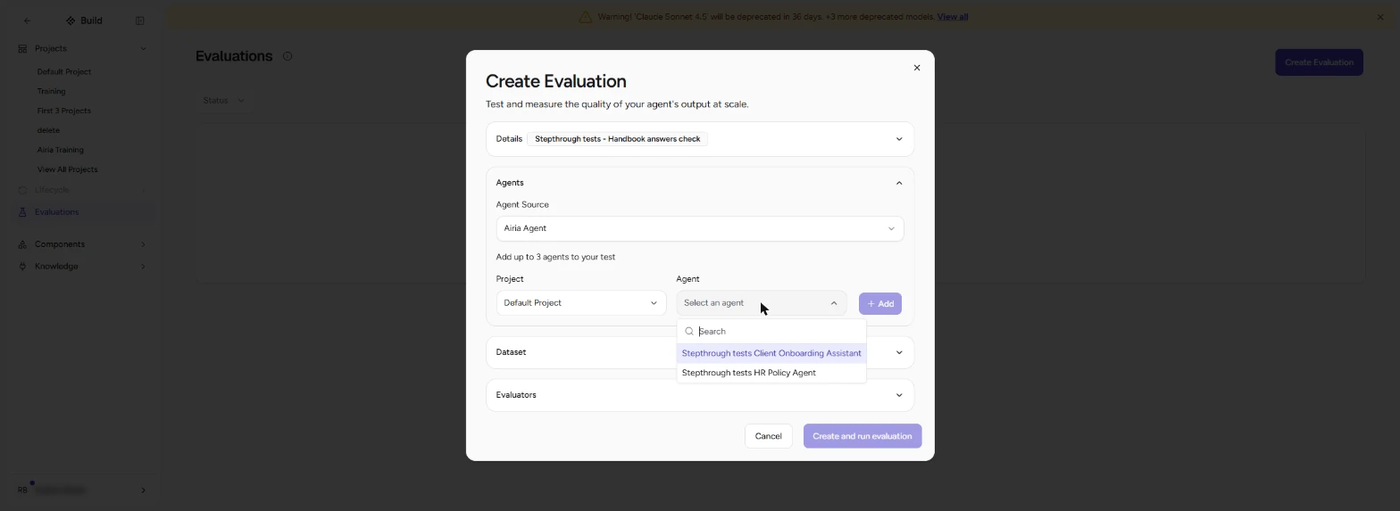Click the agent Search field
Image resolution: width=1400 pixels, height=511 pixels.
pyautogui.click(x=771, y=331)
